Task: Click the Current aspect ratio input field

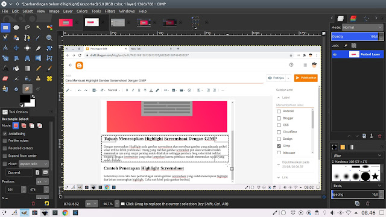Action: (x=19, y=172)
